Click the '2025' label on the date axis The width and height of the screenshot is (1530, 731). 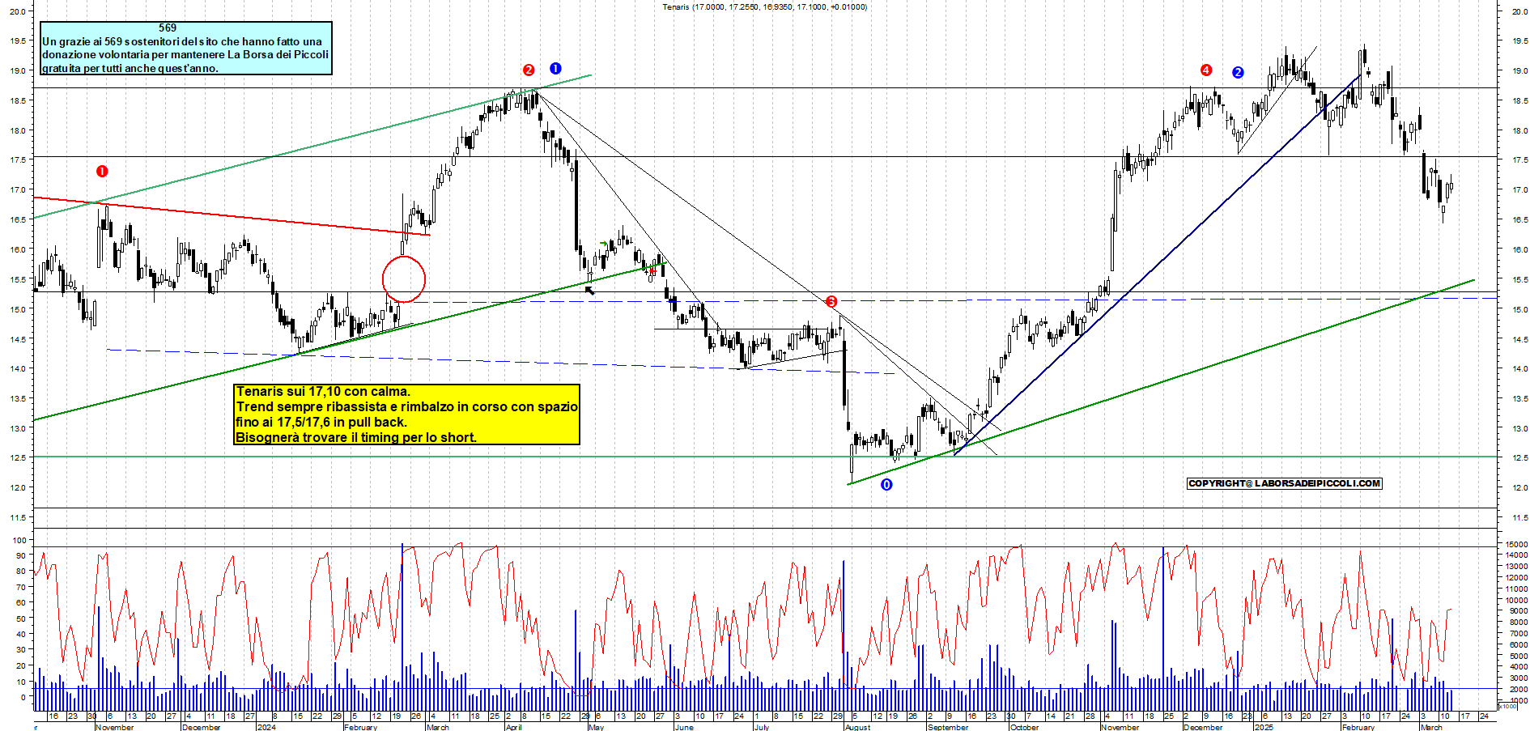point(1263,727)
